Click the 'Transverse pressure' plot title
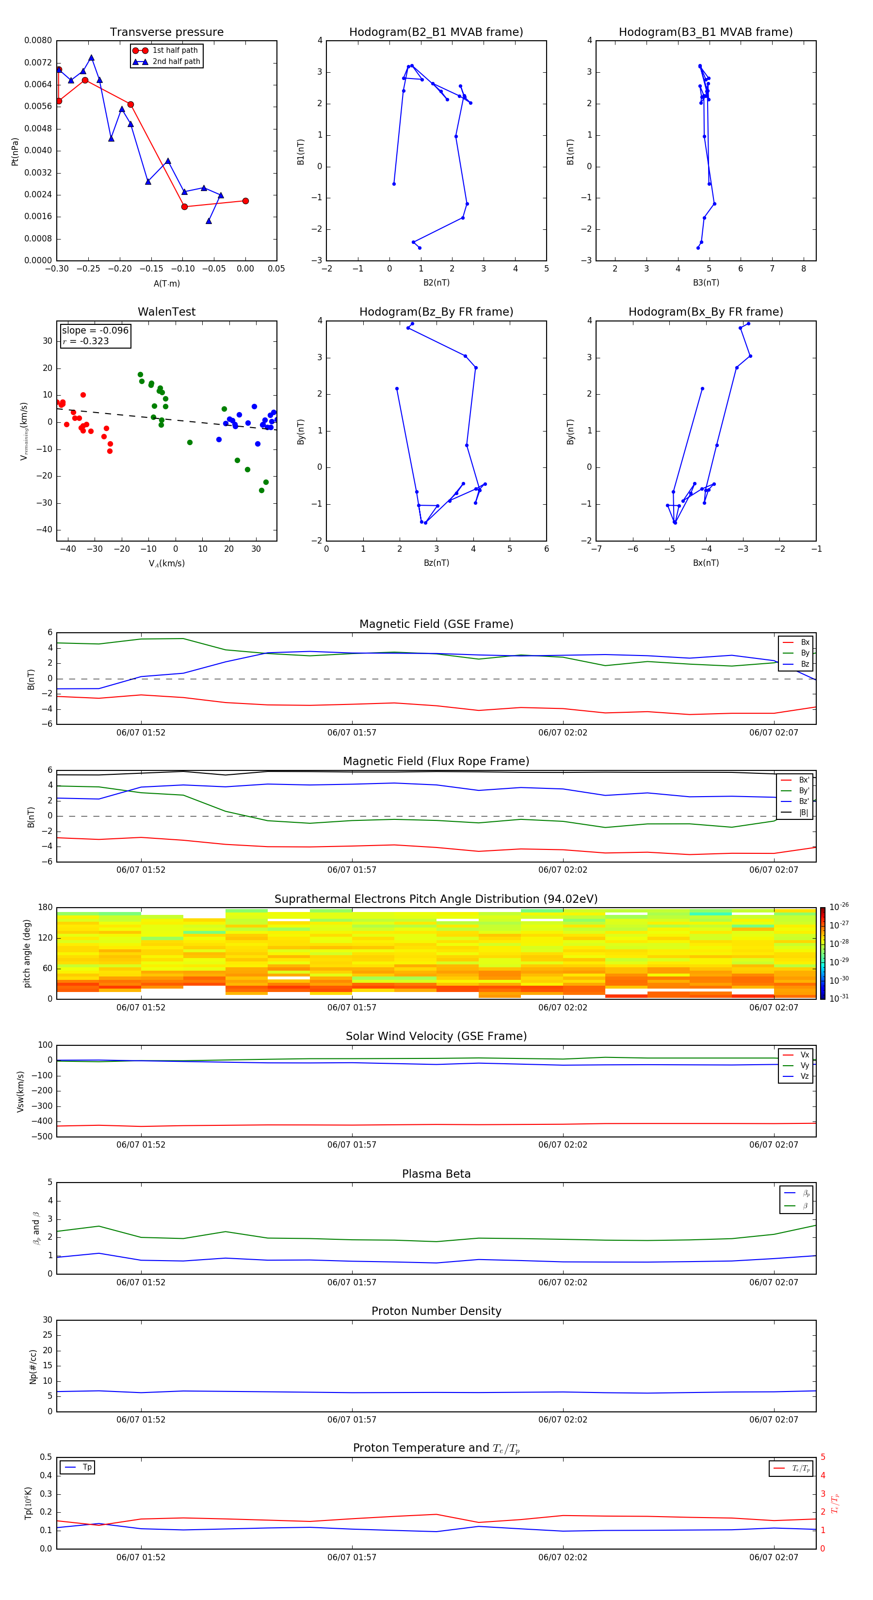 (166, 32)
